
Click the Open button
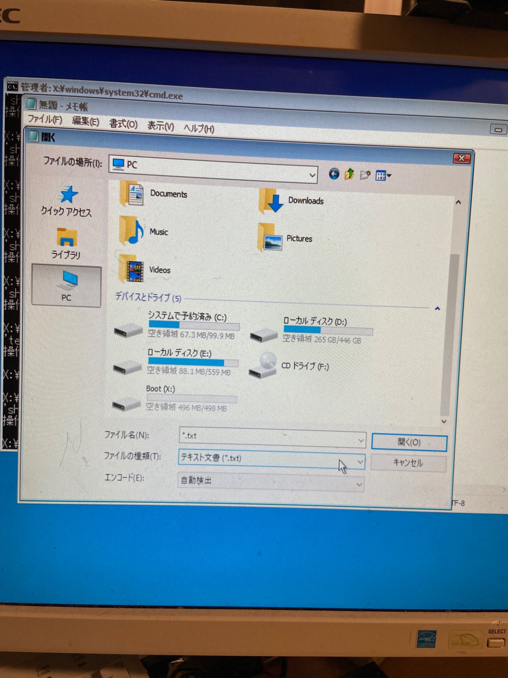(x=409, y=442)
